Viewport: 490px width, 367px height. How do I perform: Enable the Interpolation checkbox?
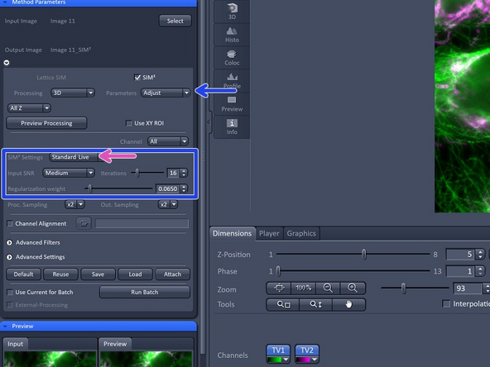(x=447, y=303)
